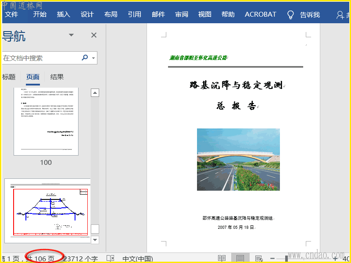This screenshot has width=351, height=263.
Task: Switch to Web Layout view icon
Action: tap(259, 259)
